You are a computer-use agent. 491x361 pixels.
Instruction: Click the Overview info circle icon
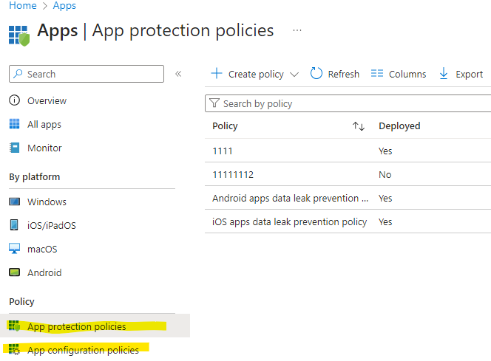pos(14,100)
